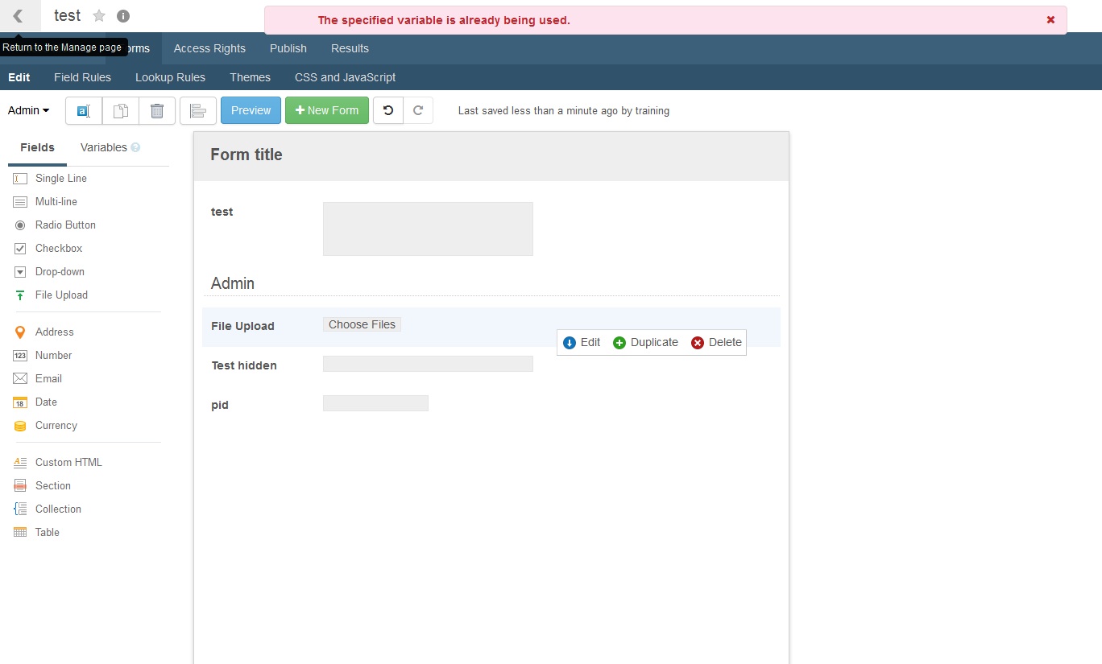Add a Drop-down field from sidebar

coord(60,272)
